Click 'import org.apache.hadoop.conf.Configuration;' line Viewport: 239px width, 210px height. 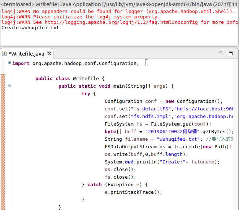coord(75,64)
